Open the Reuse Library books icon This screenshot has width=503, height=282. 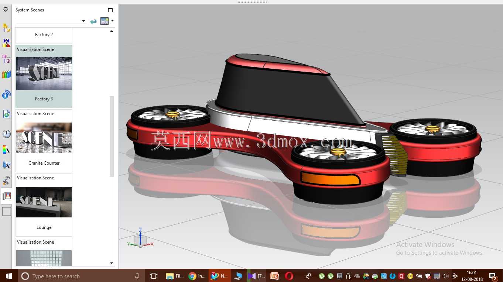[x=6, y=75]
